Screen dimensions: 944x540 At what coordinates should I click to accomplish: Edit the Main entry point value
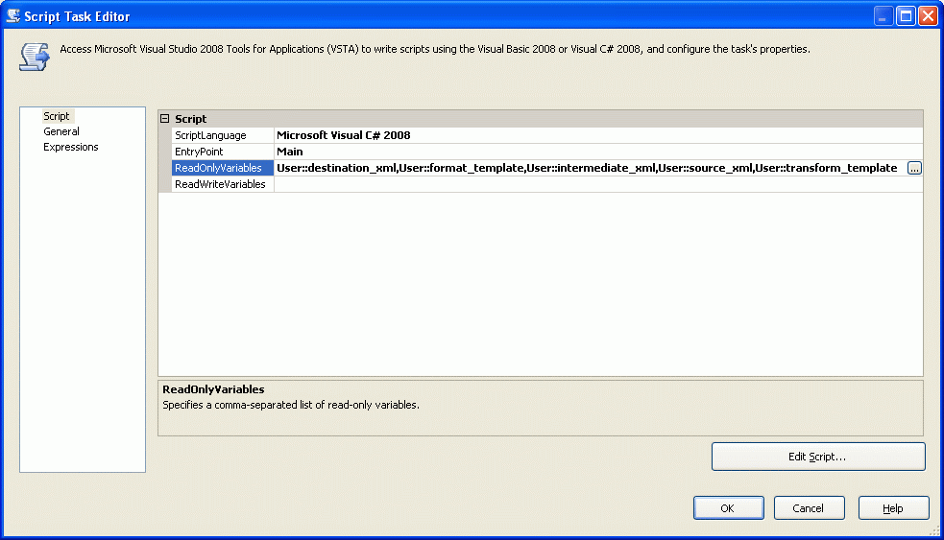click(x=290, y=152)
